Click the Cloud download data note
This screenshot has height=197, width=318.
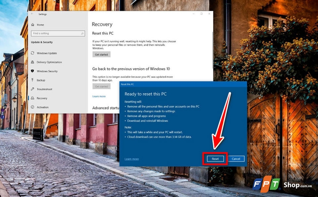(x=159, y=137)
